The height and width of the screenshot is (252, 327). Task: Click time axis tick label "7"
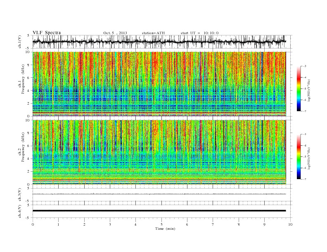click(213, 224)
